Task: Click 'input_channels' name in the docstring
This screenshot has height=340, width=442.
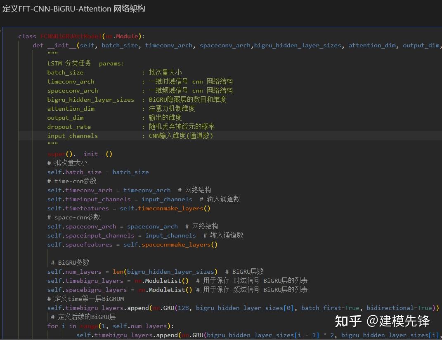Action: pos(73,136)
